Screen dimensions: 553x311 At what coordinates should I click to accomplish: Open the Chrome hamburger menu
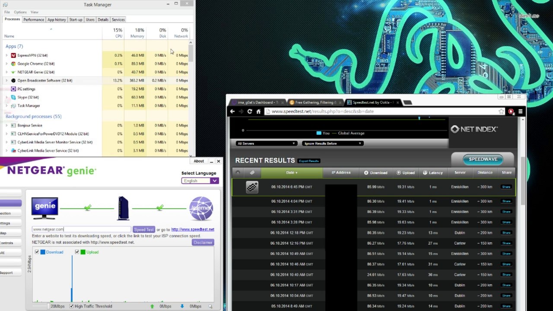click(520, 111)
